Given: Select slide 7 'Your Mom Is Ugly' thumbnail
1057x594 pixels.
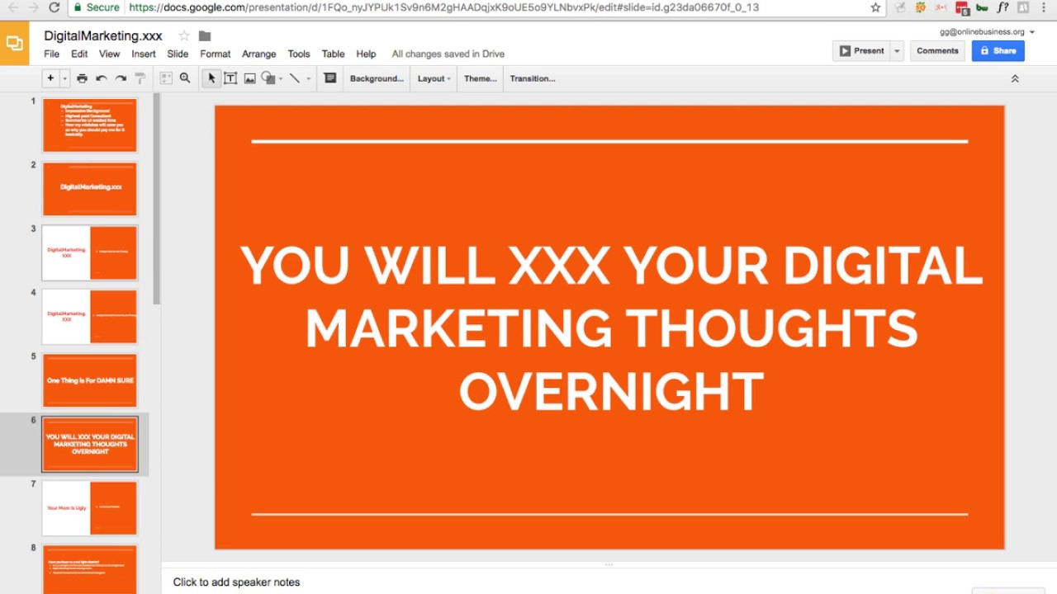Looking at the screenshot, I should click(90, 507).
